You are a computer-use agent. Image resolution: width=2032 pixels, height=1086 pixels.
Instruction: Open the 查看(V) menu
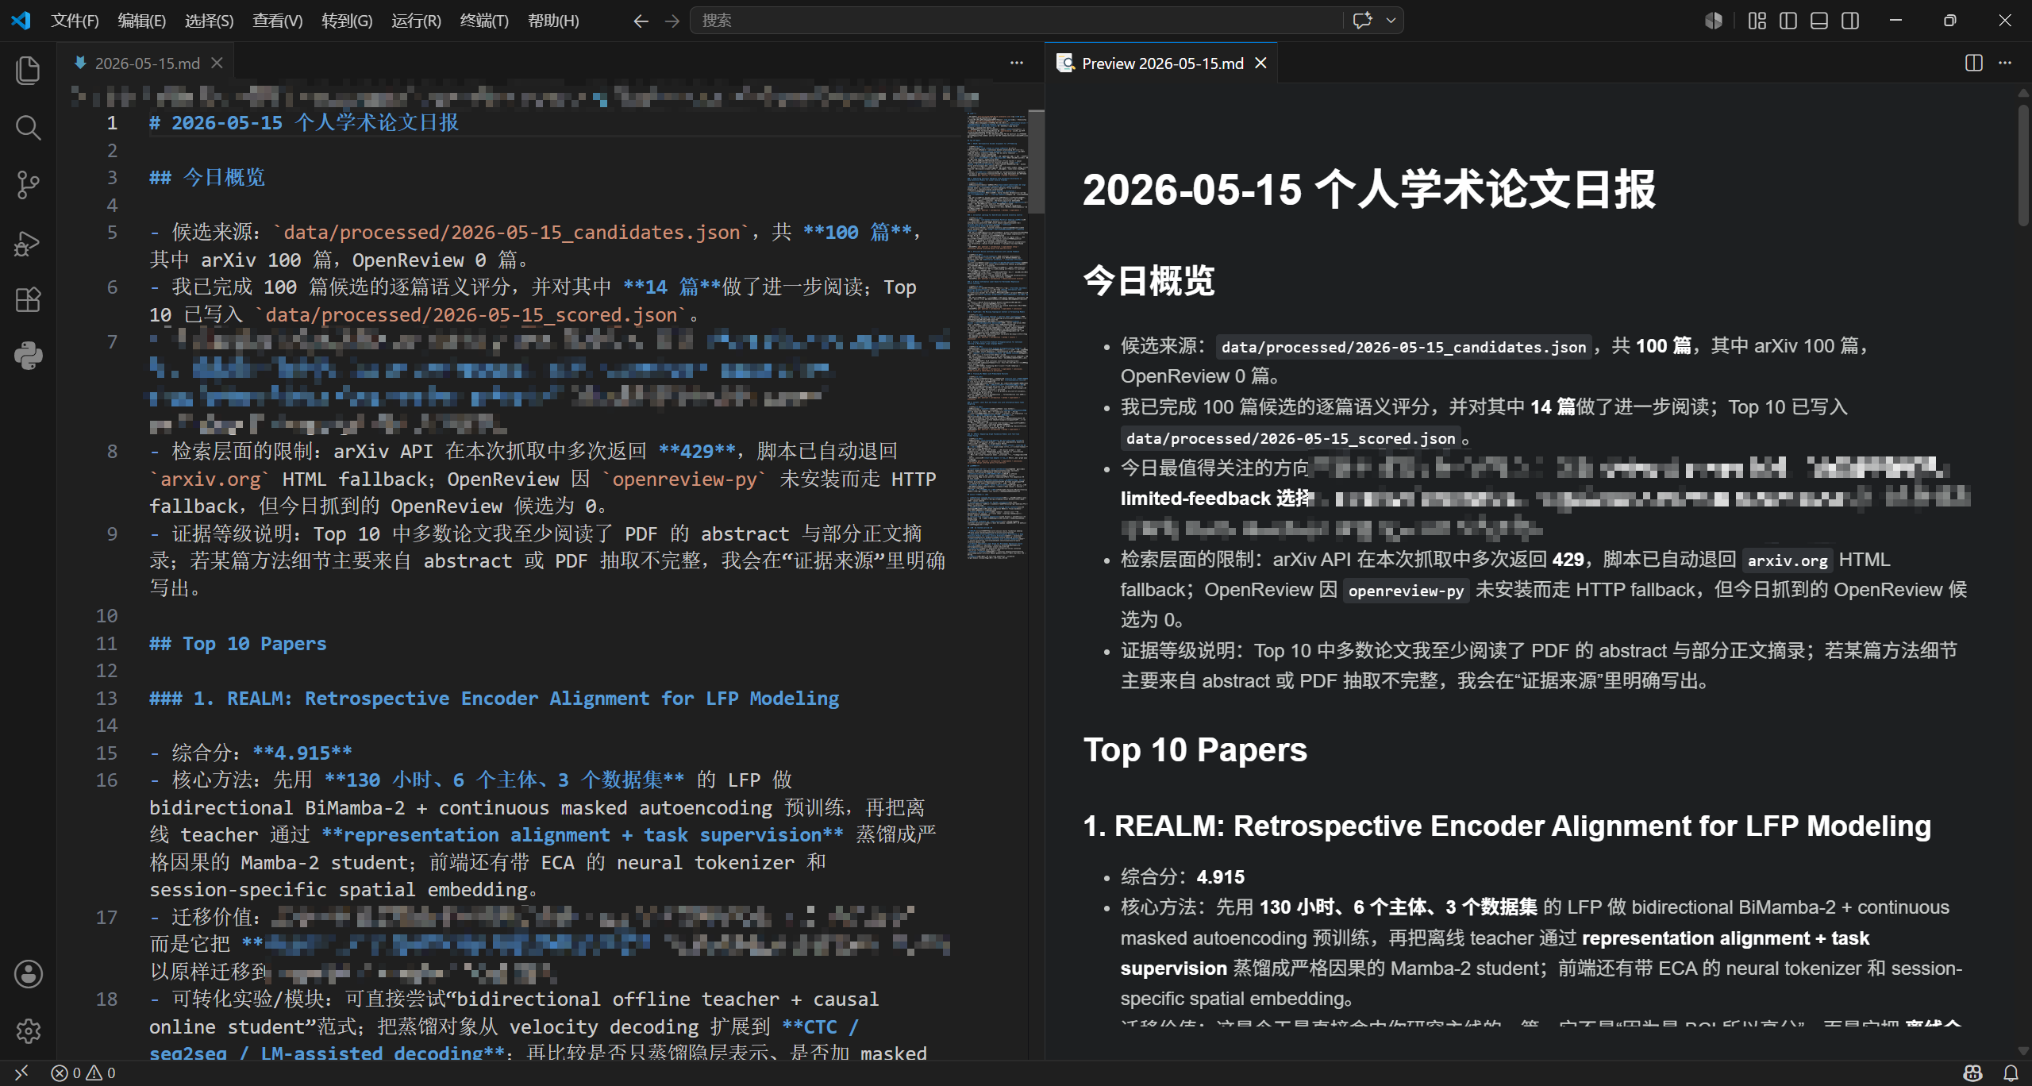tap(277, 21)
